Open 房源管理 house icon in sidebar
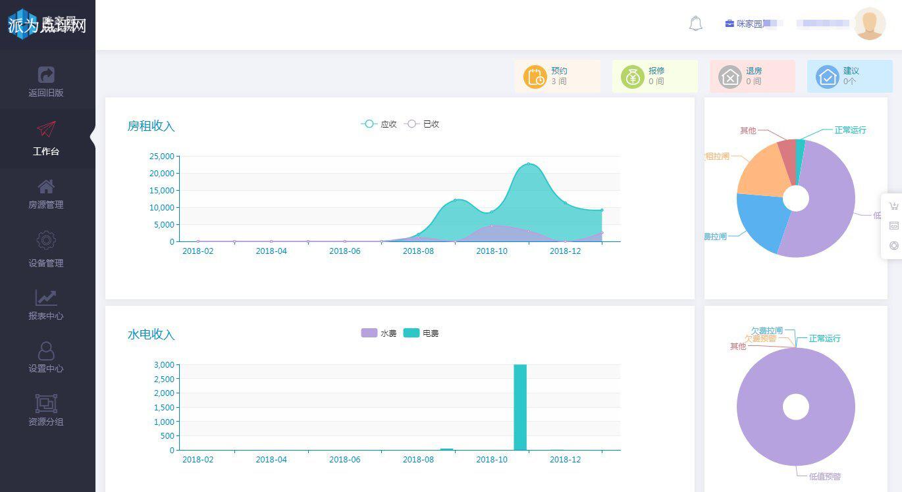The width and height of the screenshot is (902, 492). pyautogui.click(x=46, y=186)
